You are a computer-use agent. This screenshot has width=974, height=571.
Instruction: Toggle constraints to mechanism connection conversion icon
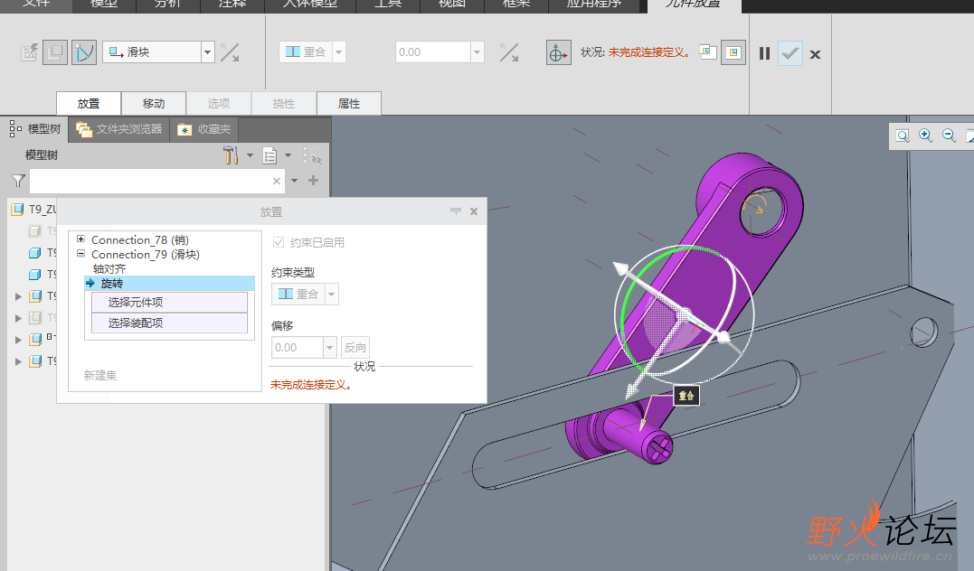(84, 52)
